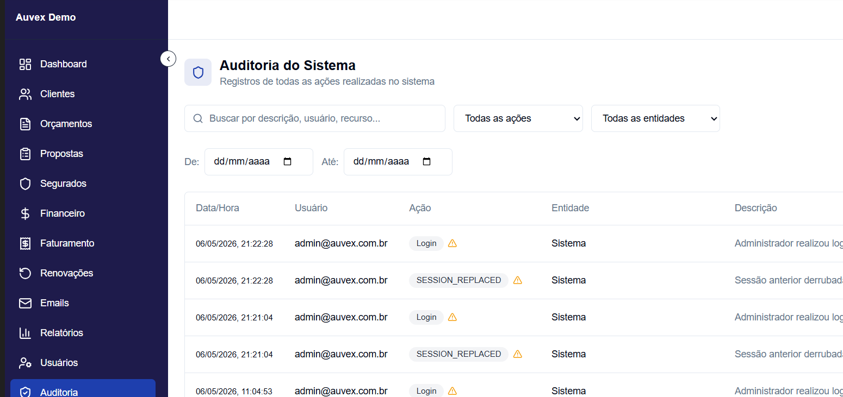Click the Segurados shield icon
Screen dimensions: 843x397
[25, 184]
